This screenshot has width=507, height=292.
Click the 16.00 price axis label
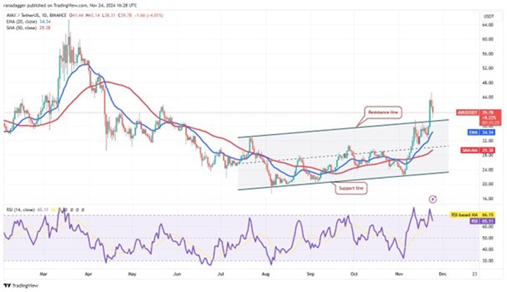487,199
